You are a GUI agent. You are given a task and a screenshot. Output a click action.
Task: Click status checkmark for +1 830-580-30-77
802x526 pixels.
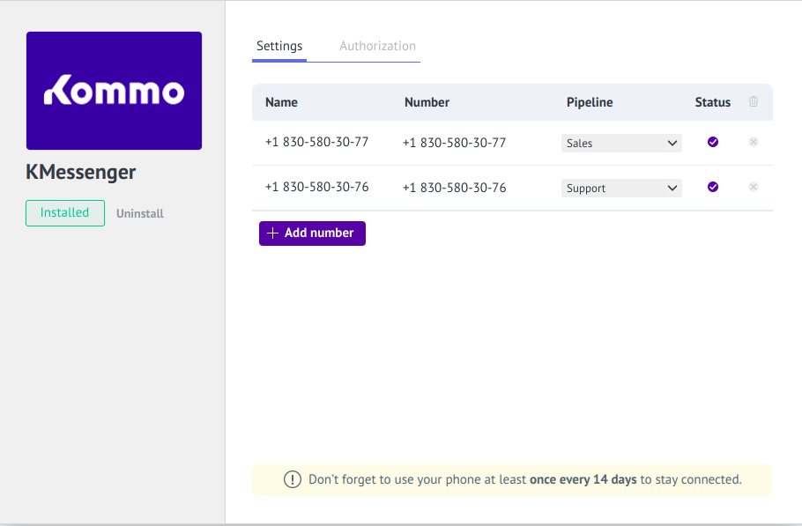click(713, 142)
